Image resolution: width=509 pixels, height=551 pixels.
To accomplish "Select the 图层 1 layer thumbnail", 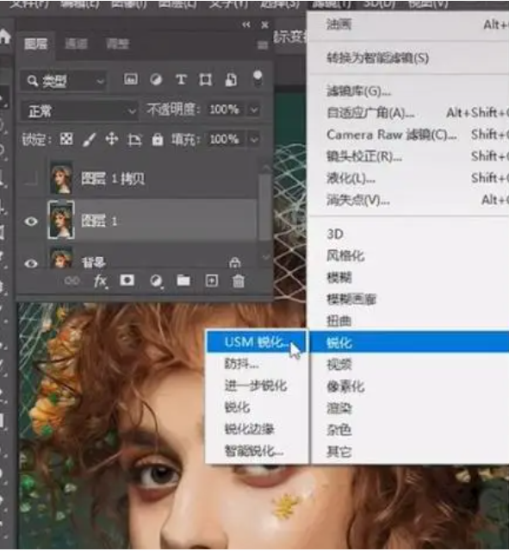I will pyautogui.click(x=61, y=221).
